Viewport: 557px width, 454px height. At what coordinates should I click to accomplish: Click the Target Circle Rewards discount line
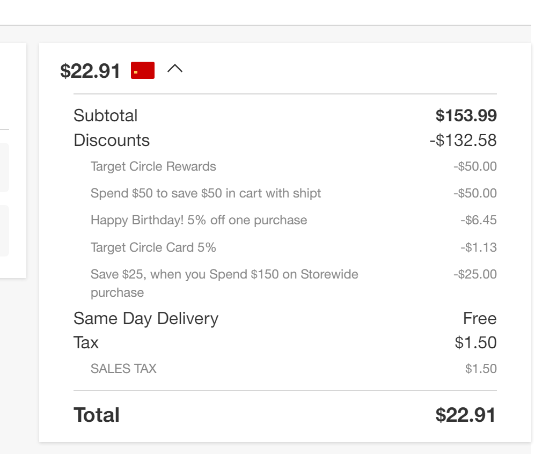153,166
